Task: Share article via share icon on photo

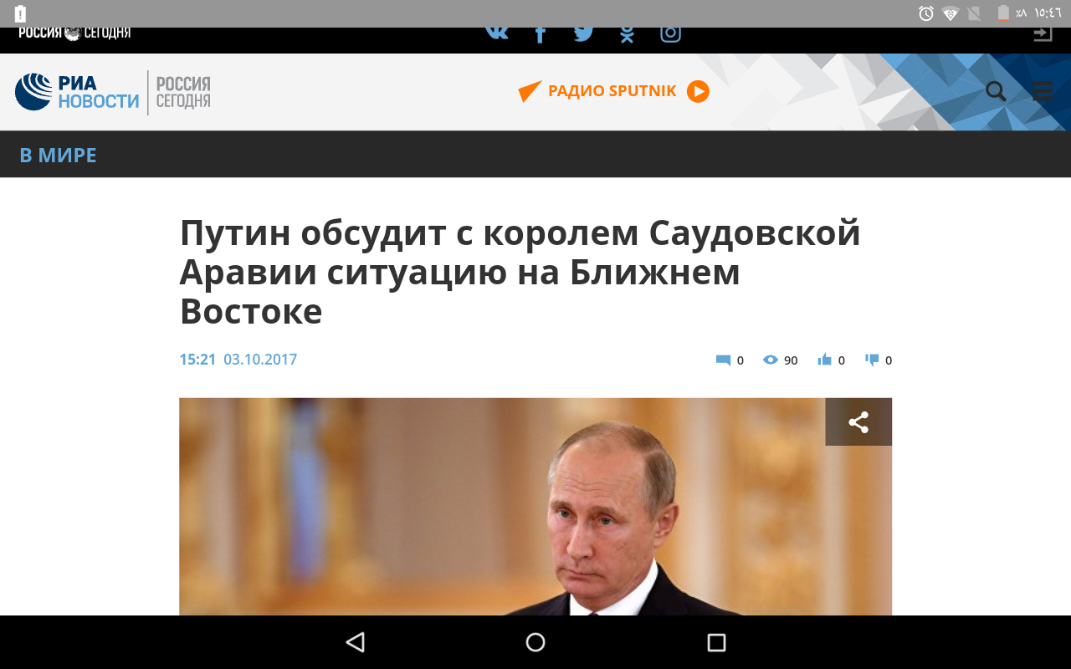Action: click(858, 421)
